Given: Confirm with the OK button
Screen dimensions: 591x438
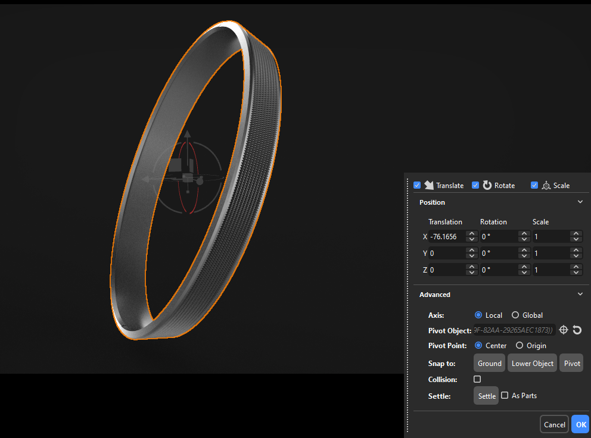Looking at the screenshot, I should click(580, 424).
